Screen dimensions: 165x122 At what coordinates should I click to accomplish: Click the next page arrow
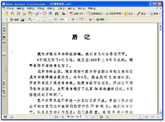point(87,117)
